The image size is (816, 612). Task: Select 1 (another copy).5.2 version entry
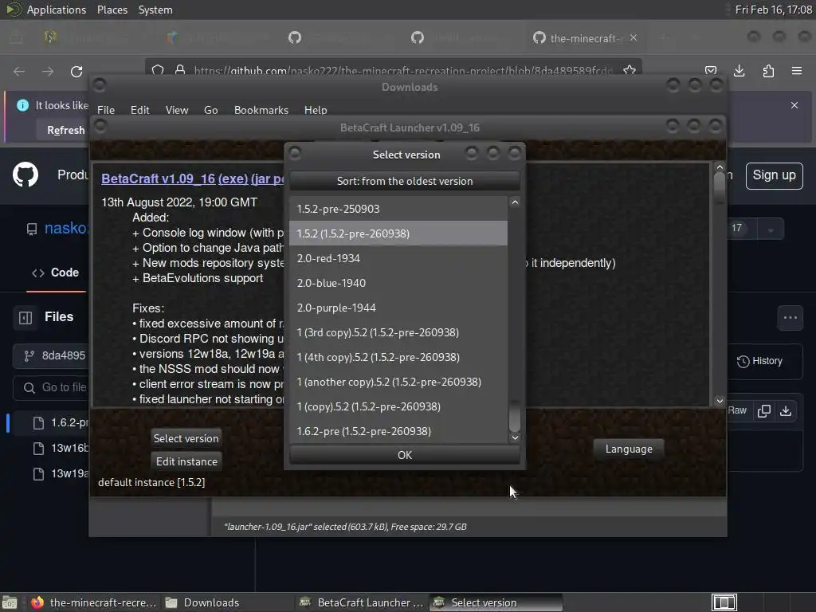pos(398,382)
